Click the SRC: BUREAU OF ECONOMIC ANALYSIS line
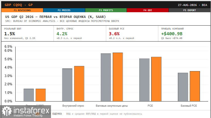The width and height of the screenshot is (211, 118). click(x=62, y=21)
